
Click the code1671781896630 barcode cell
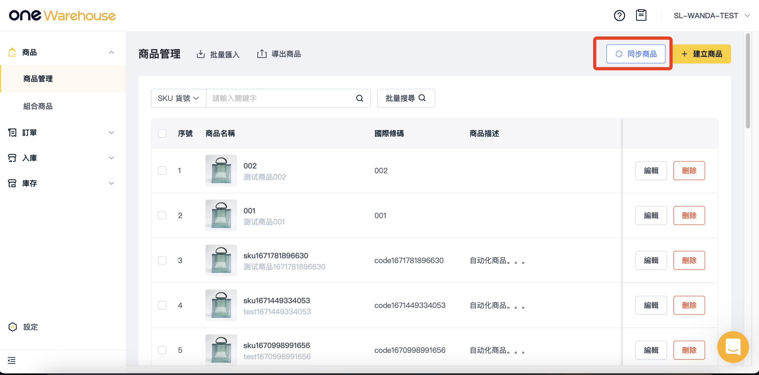click(x=409, y=260)
